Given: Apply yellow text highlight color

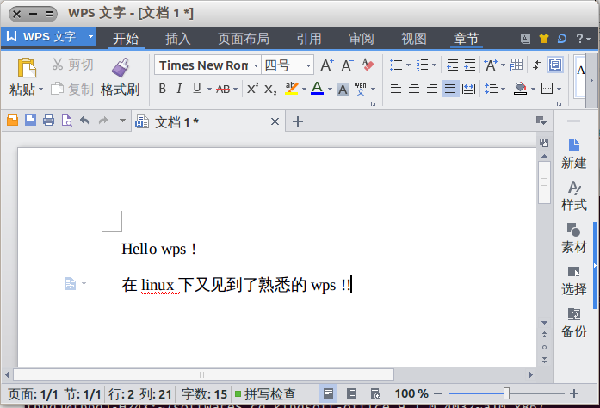Looking at the screenshot, I should [x=292, y=89].
